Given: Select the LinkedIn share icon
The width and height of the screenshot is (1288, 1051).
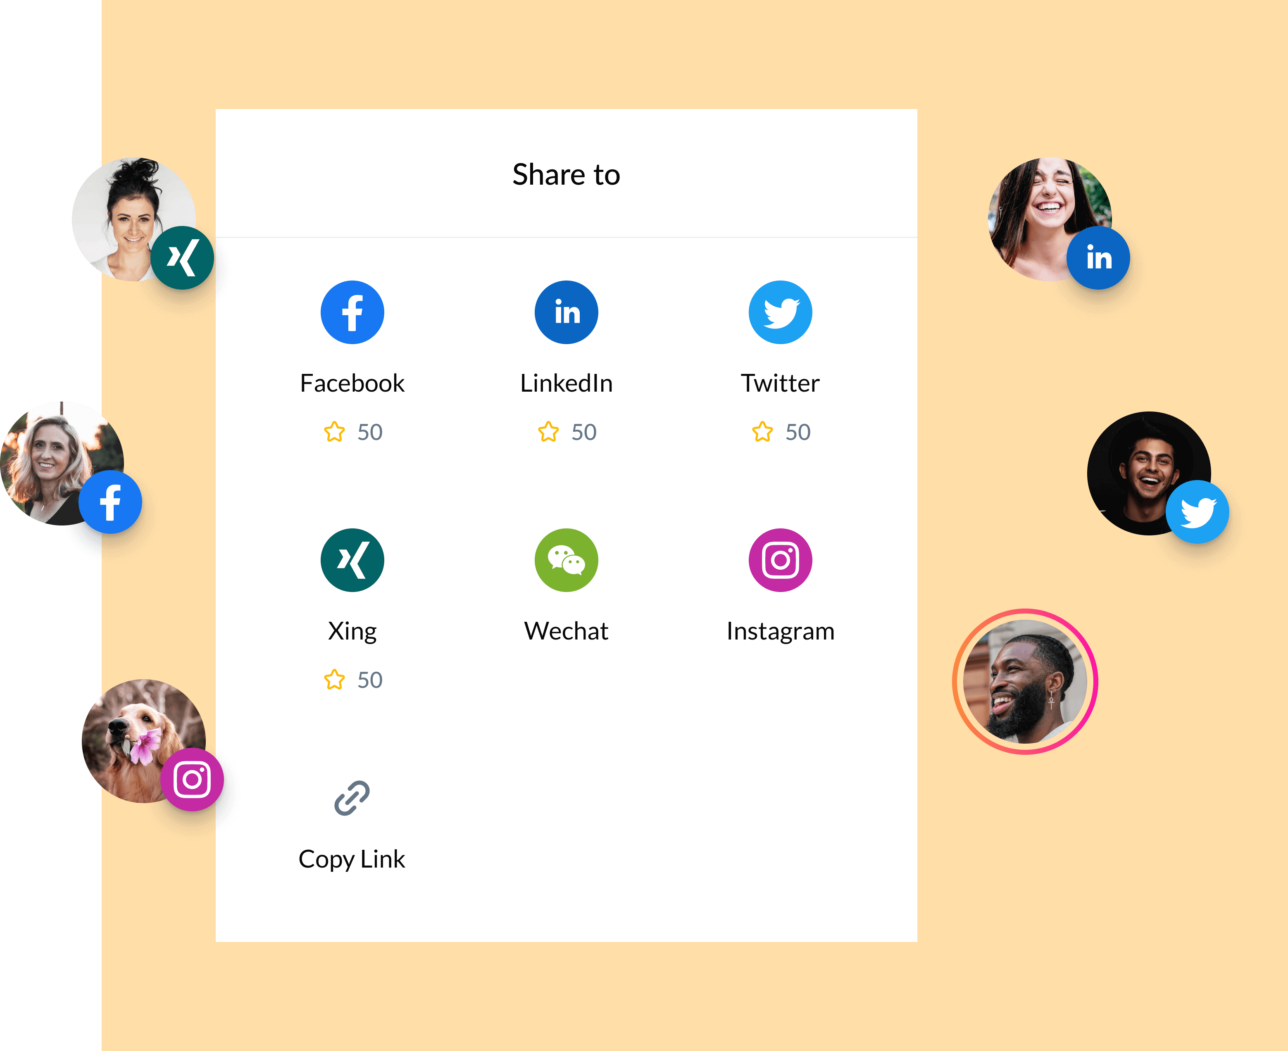Looking at the screenshot, I should [x=567, y=312].
